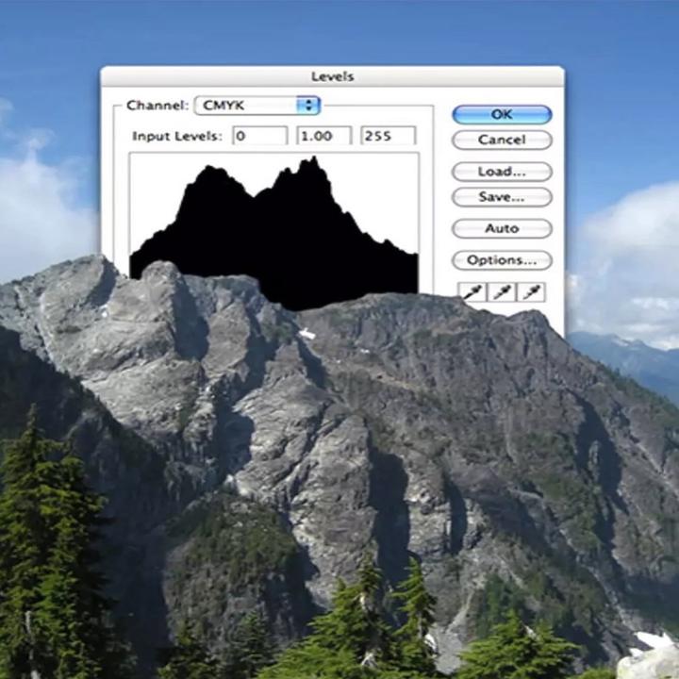Select the white point eyedropper

click(532, 291)
